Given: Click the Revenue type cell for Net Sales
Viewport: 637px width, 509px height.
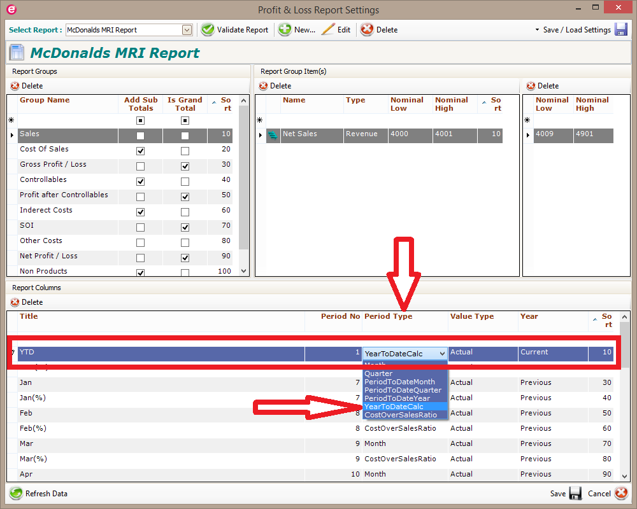Looking at the screenshot, I should pos(366,135).
